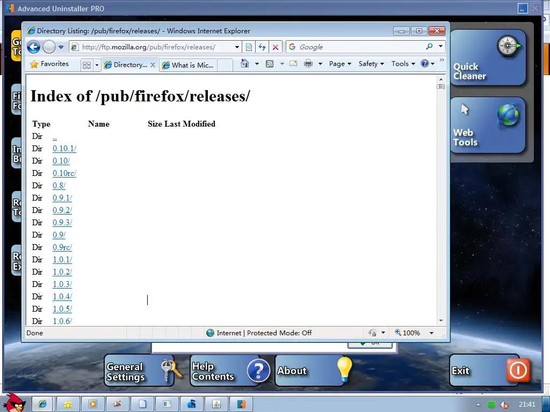The width and height of the screenshot is (550, 412).
Task: Expand the Home button dropdown arrow
Action: tap(257, 64)
